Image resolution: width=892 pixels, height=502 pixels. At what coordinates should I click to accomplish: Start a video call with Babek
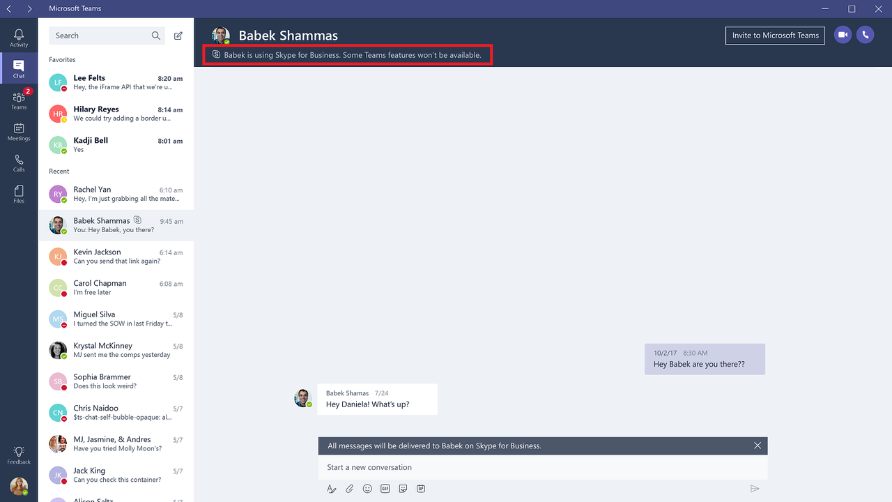click(843, 35)
